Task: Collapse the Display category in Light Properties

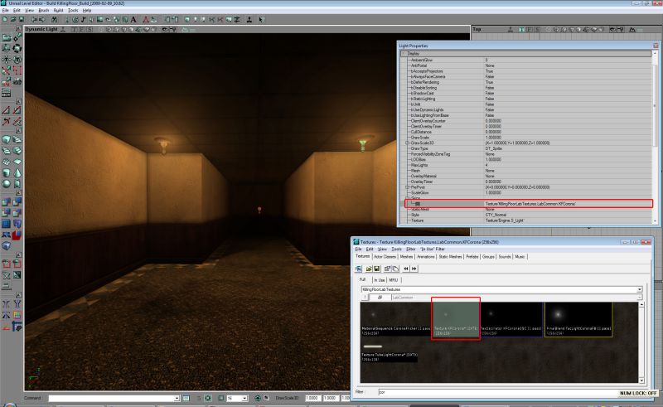Action: (404, 54)
